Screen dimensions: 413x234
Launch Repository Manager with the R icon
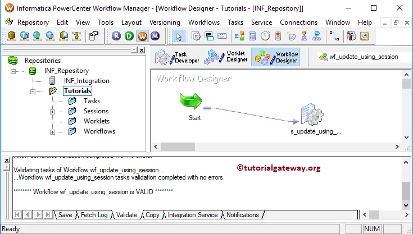(116, 36)
